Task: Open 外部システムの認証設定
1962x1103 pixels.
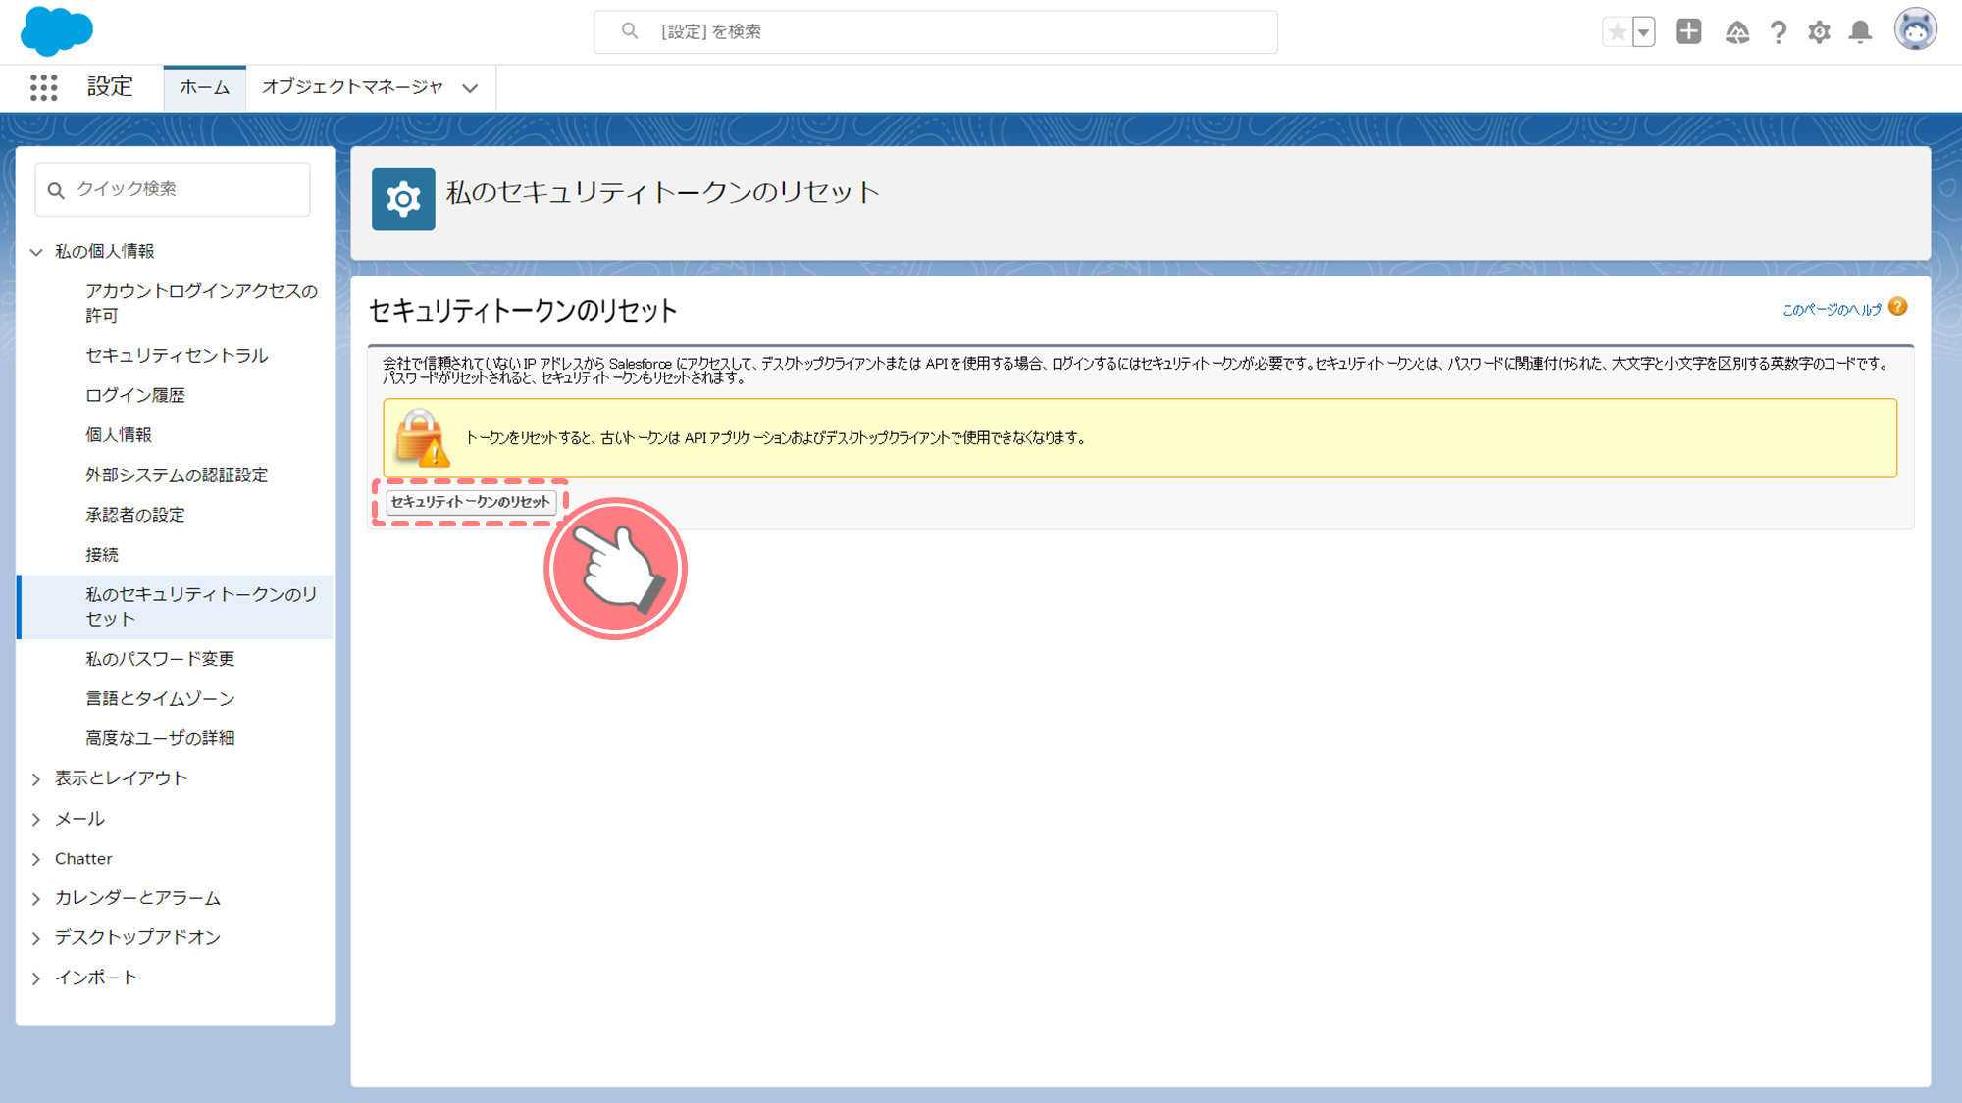Action: [x=177, y=475]
